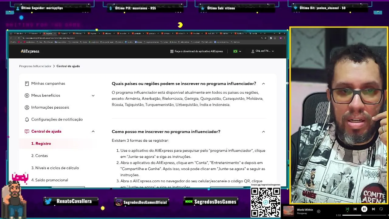Click the 'World Within' song title

[305, 210]
